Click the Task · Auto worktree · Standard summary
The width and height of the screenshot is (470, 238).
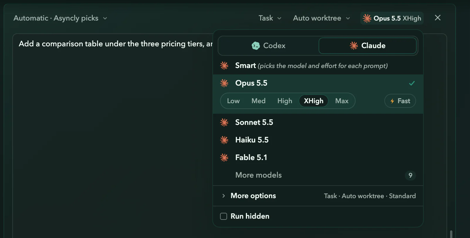pos(370,196)
